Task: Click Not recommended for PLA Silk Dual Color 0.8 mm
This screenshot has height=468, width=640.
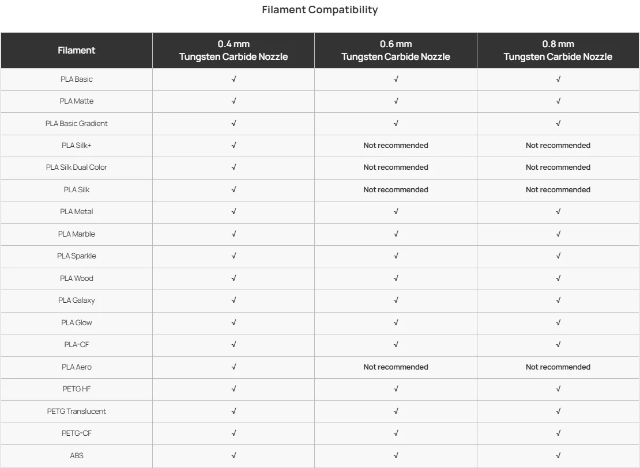Action: click(558, 167)
